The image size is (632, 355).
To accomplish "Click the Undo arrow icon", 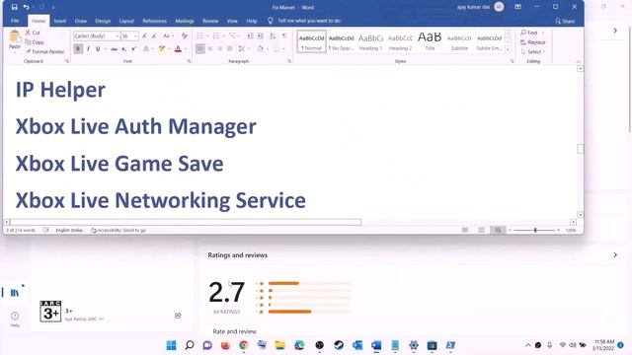I will coord(27,7).
